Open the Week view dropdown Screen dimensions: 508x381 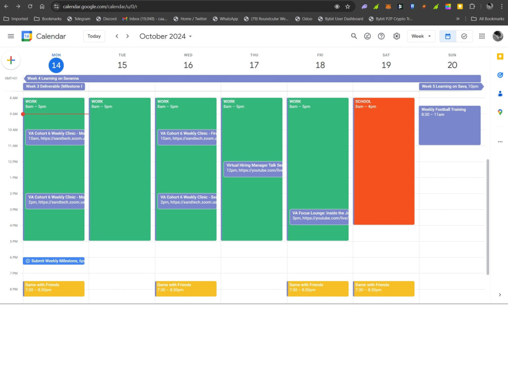point(421,36)
